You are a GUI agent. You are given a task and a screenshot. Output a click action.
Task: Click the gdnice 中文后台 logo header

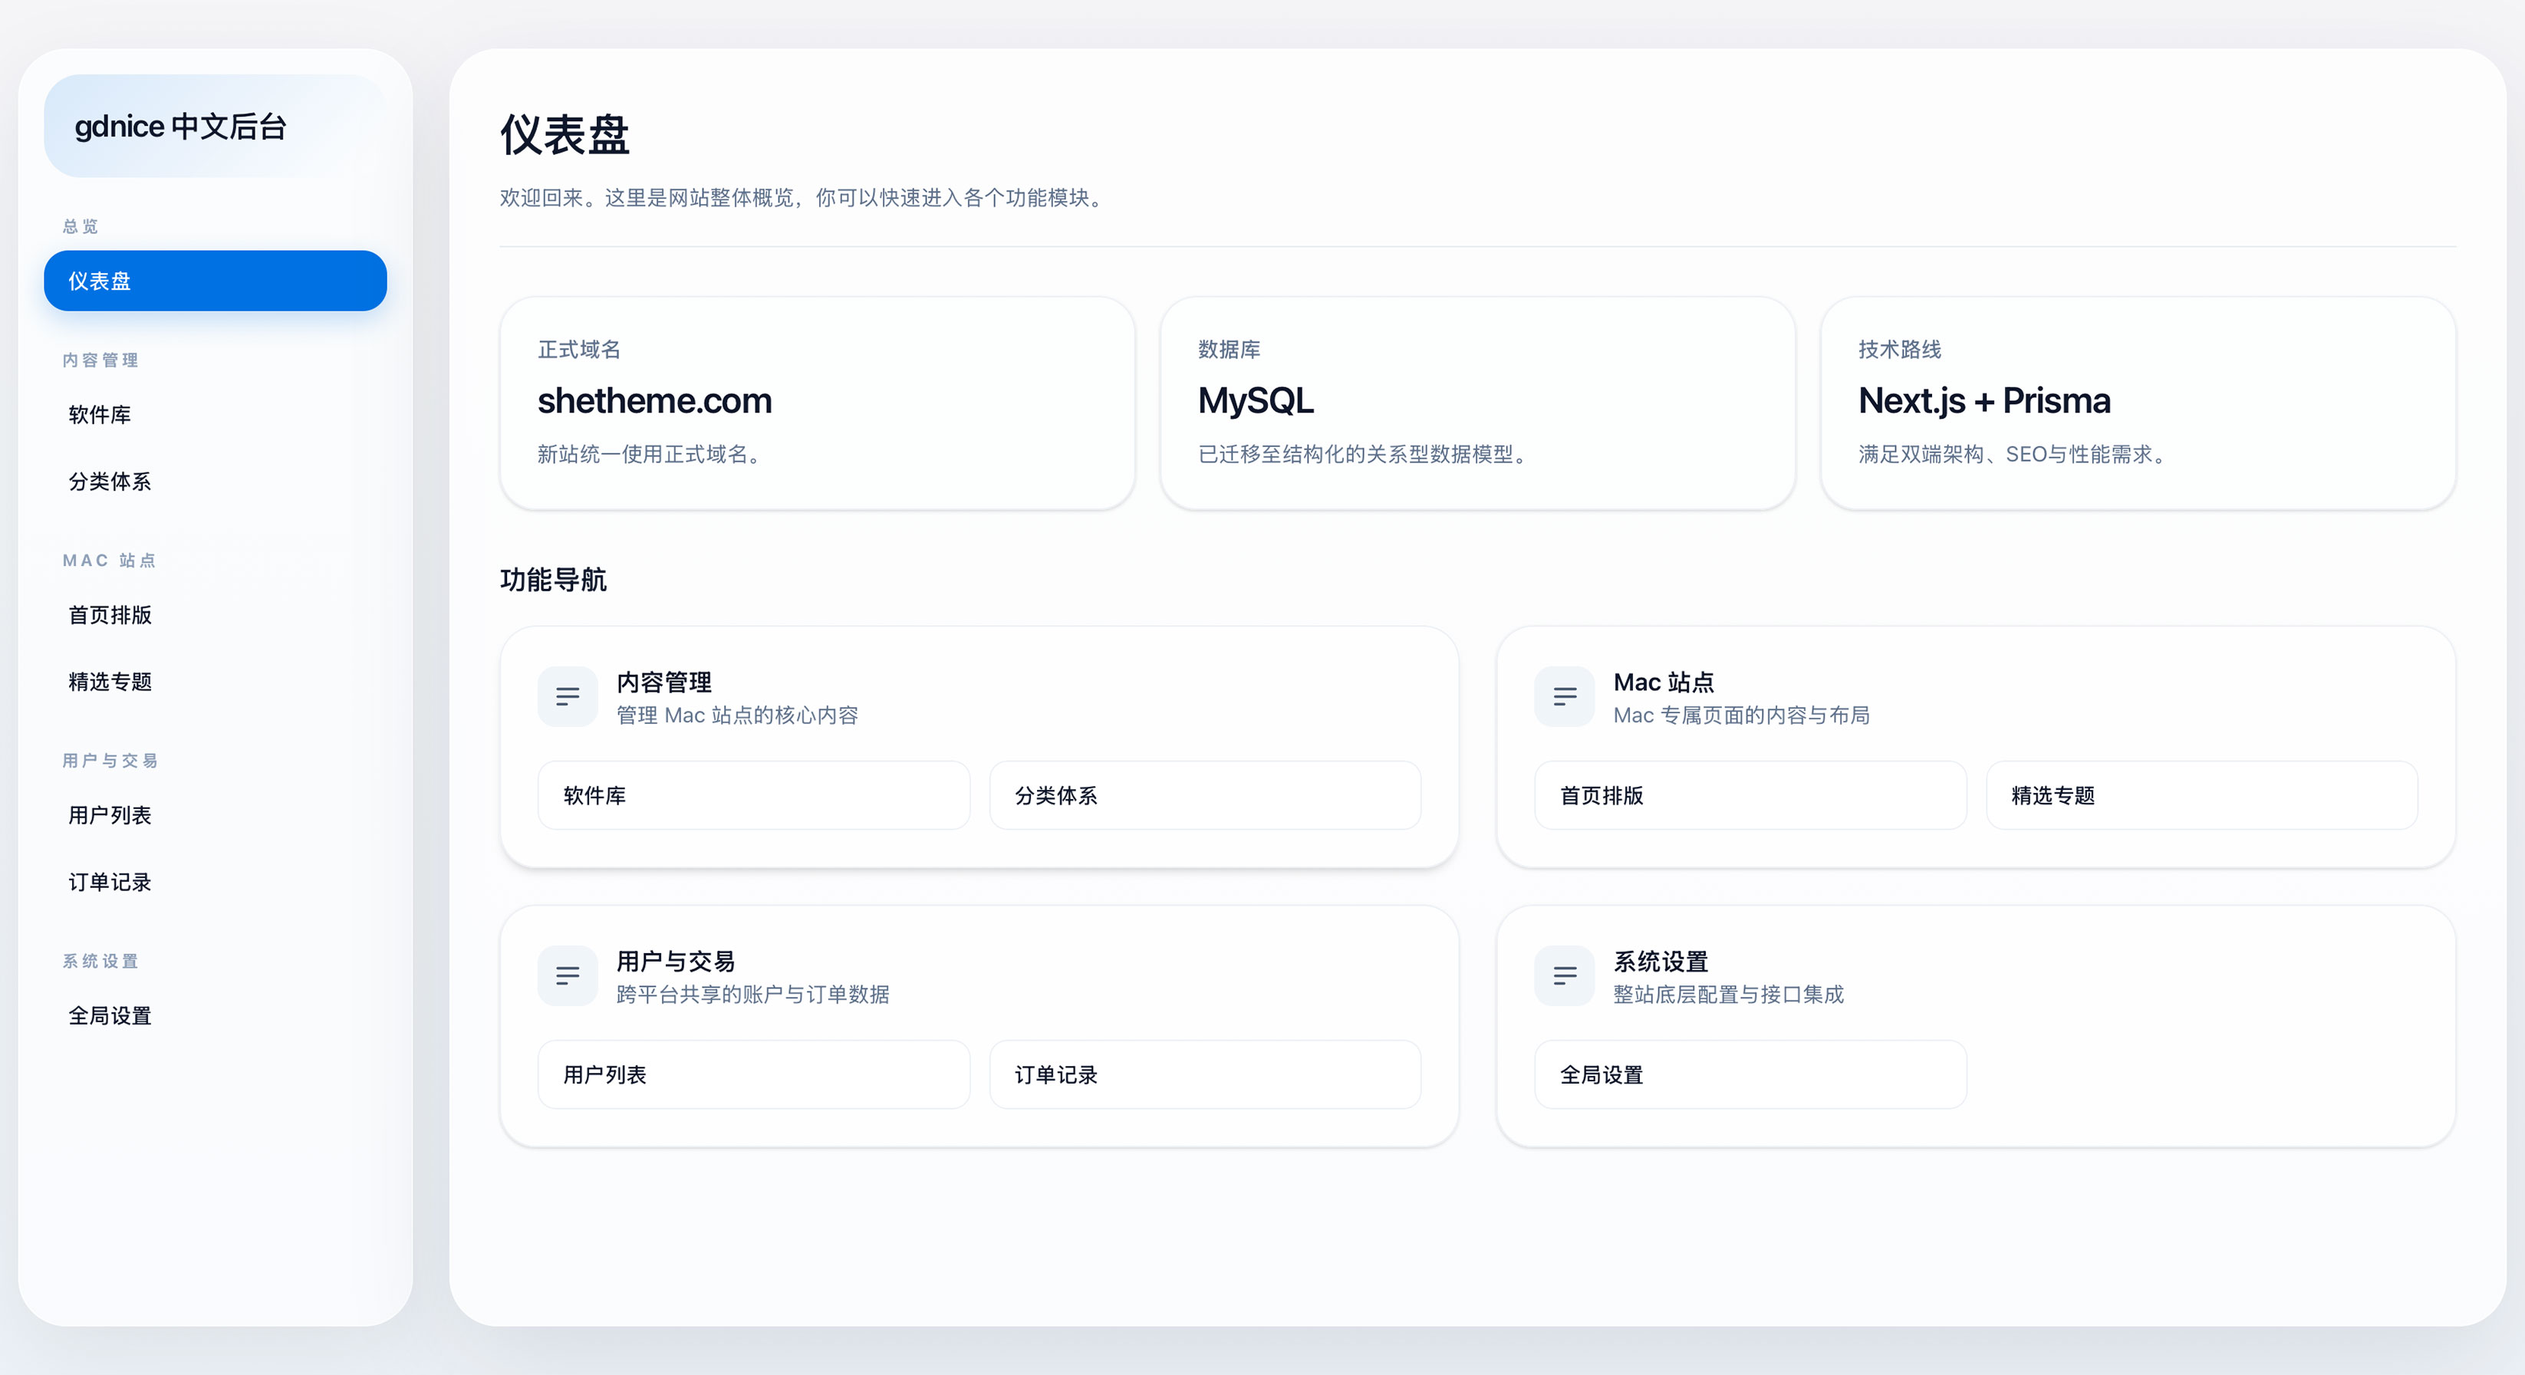click(x=216, y=127)
